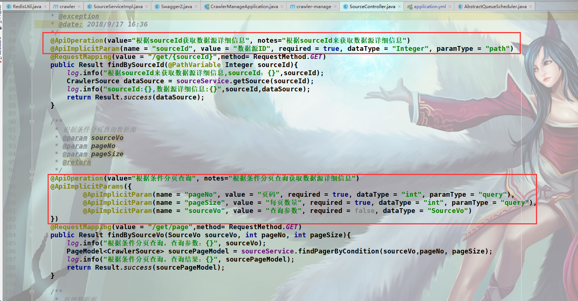The height and width of the screenshot is (301, 578).
Task: Open the CrawlerManageApplication.java tab
Action: [x=244, y=7]
